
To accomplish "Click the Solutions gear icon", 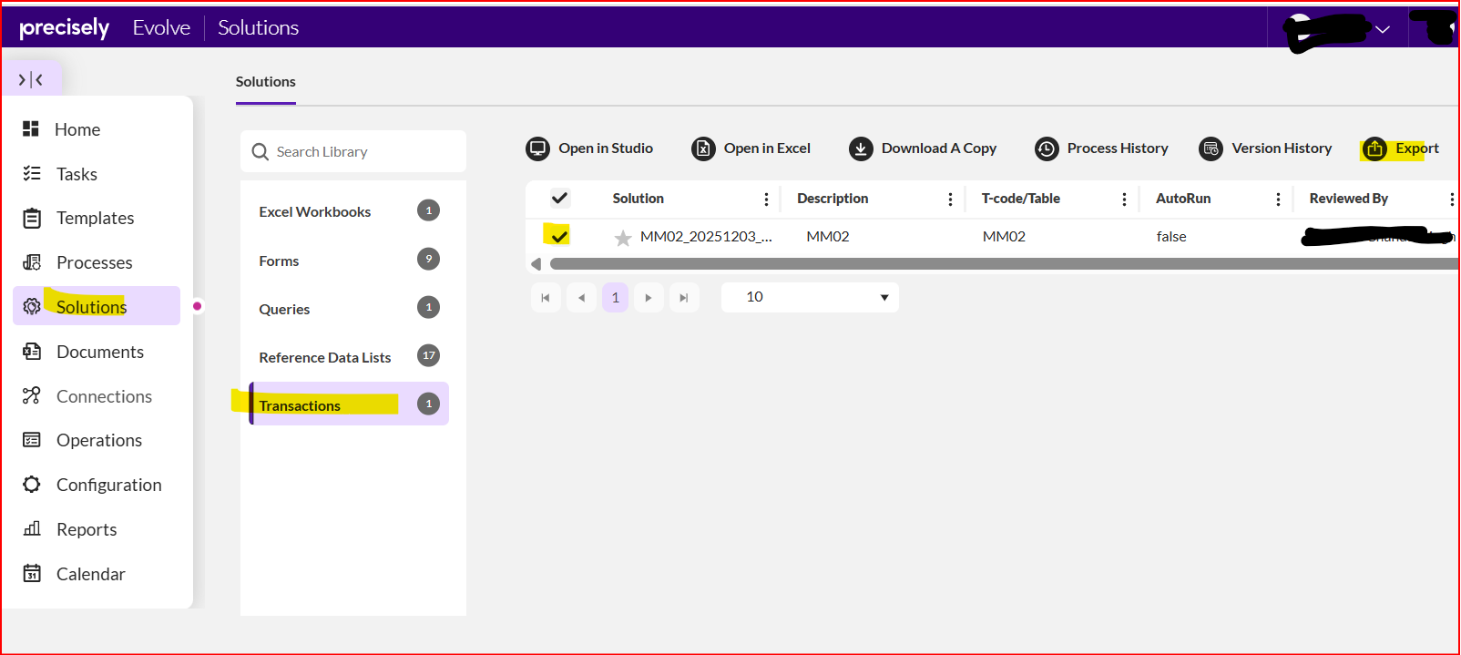I will 32,307.
